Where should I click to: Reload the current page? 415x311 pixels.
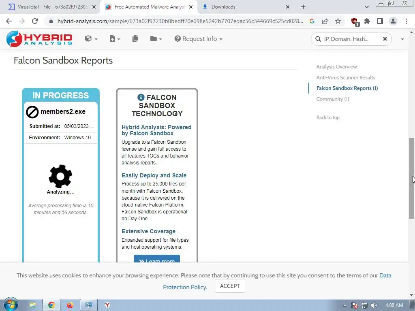tap(35, 21)
